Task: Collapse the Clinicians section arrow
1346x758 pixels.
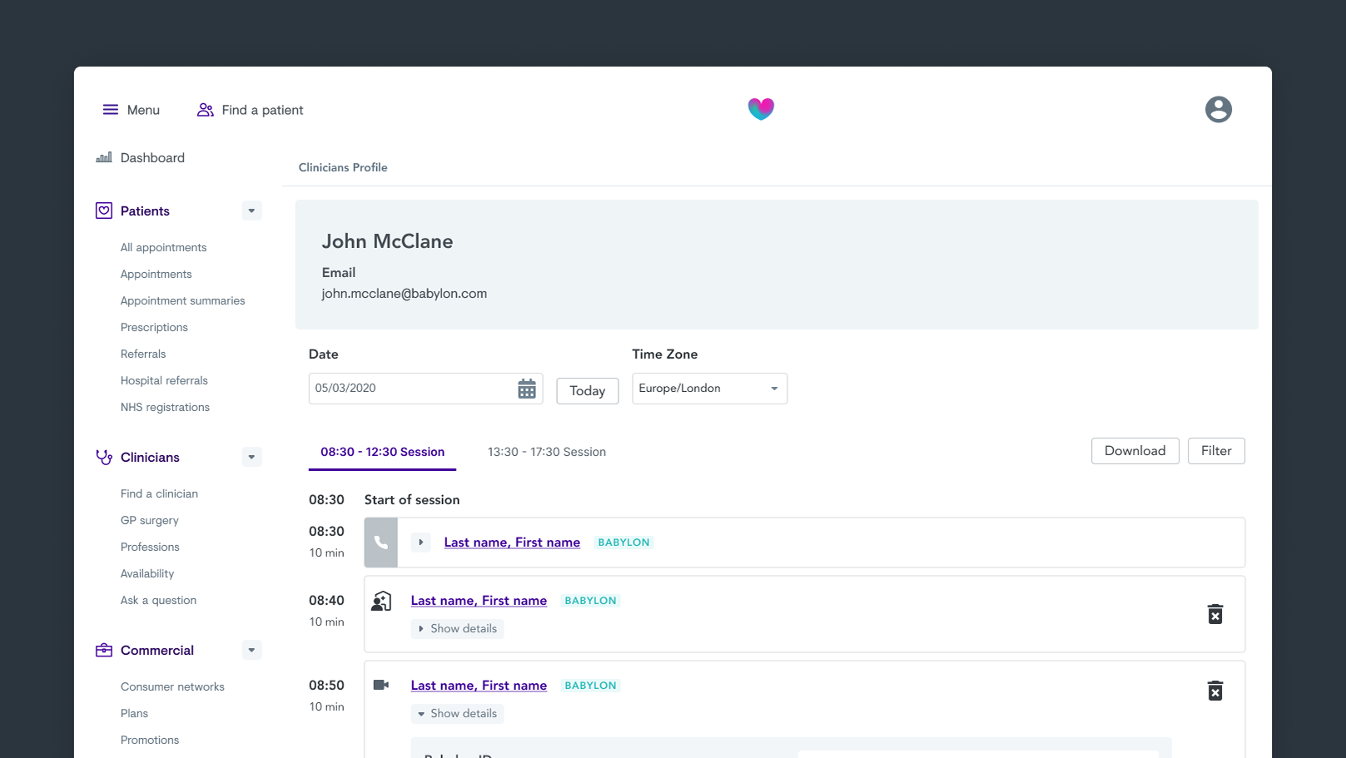Action: click(251, 457)
